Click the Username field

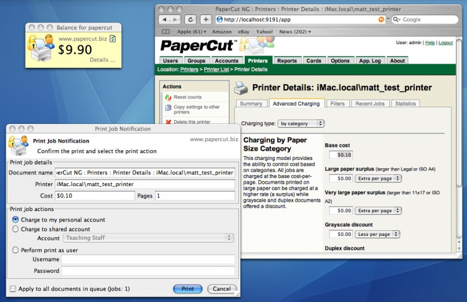click(x=148, y=260)
